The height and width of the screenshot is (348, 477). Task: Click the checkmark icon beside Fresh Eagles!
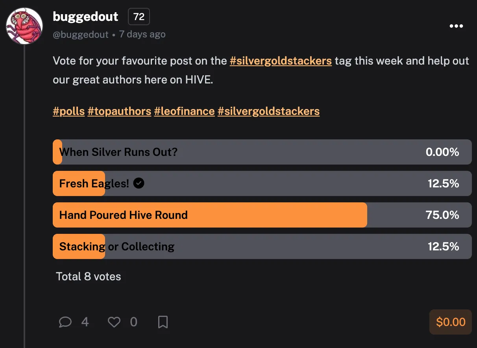(x=139, y=183)
